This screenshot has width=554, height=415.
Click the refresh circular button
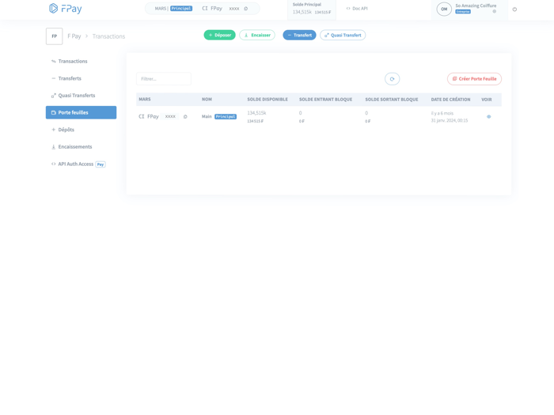tap(393, 79)
